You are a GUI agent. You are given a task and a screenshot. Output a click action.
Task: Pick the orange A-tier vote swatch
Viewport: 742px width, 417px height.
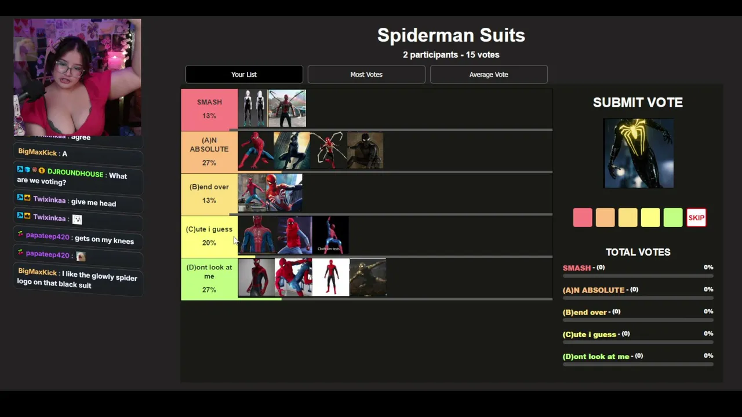pyautogui.click(x=605, y=218)
